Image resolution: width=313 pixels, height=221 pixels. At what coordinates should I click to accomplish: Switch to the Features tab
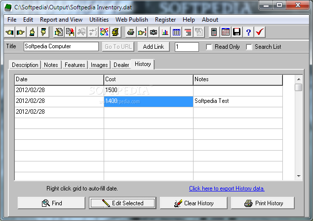tap(75, 65)
